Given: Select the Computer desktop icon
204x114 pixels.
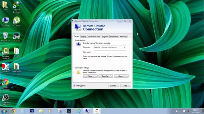Looking at the screenshot, I should click(x=5, y=22).
